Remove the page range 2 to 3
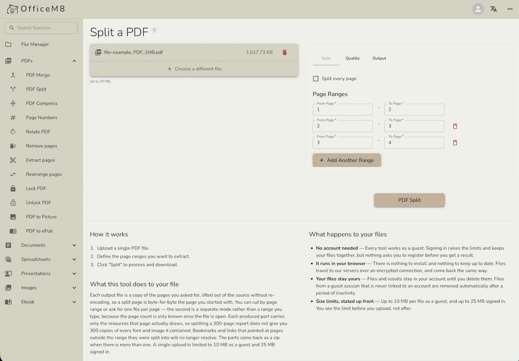The image size is (519, 361). [455, 126]
